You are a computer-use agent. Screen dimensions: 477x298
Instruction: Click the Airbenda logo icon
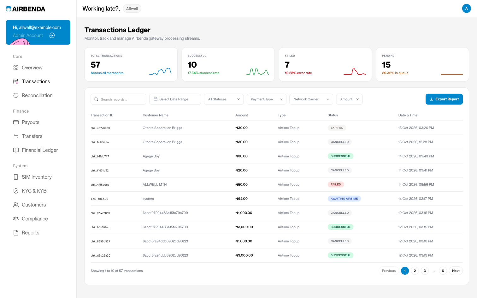coord(9,9)
